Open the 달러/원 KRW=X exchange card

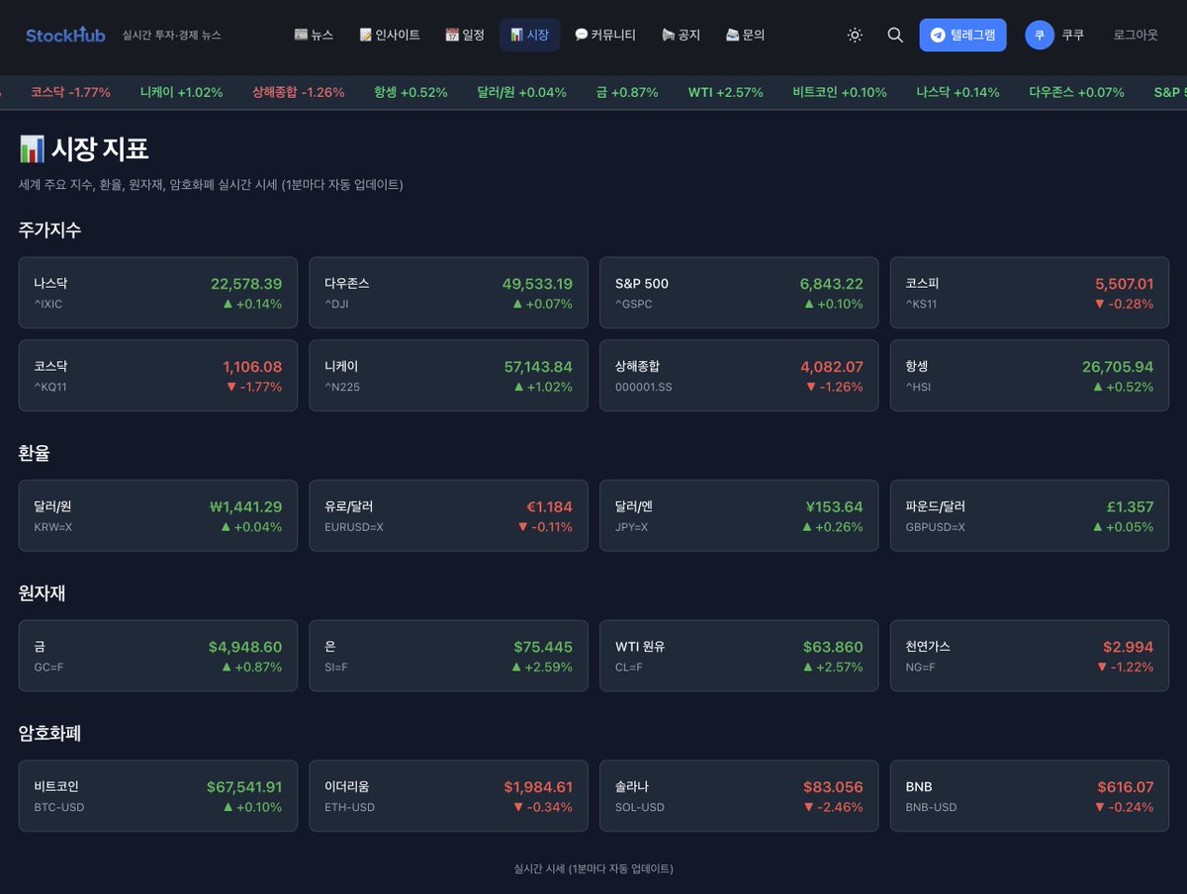158,516
